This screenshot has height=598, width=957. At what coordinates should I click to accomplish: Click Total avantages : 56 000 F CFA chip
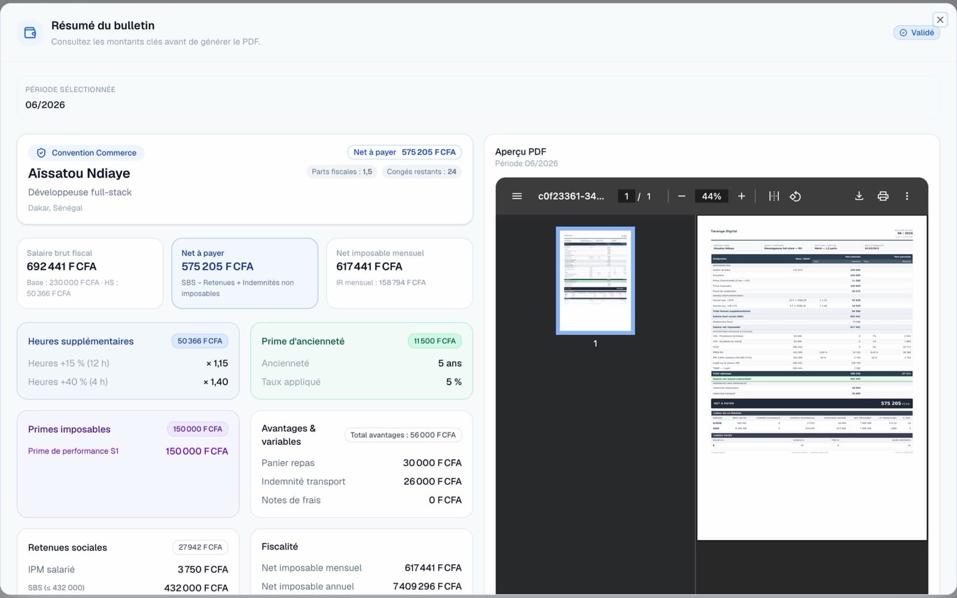[x=403, y=435]
